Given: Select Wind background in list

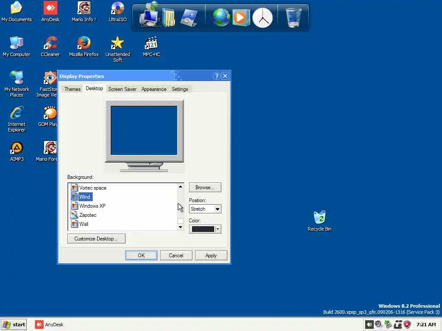Looking at the screenshot, I should pos(81,197).
